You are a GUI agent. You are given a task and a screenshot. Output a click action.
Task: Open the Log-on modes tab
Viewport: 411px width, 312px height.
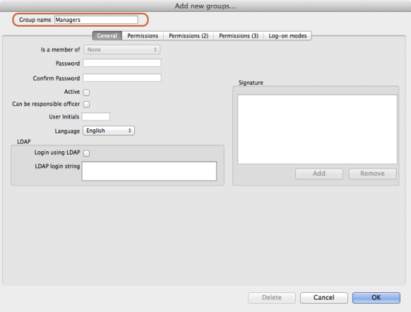(x=288, y=36)
